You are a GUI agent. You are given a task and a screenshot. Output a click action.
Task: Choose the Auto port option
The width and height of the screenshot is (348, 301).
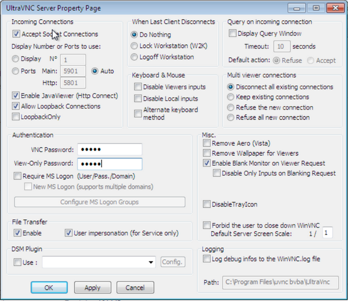click(x=95, y=71)
